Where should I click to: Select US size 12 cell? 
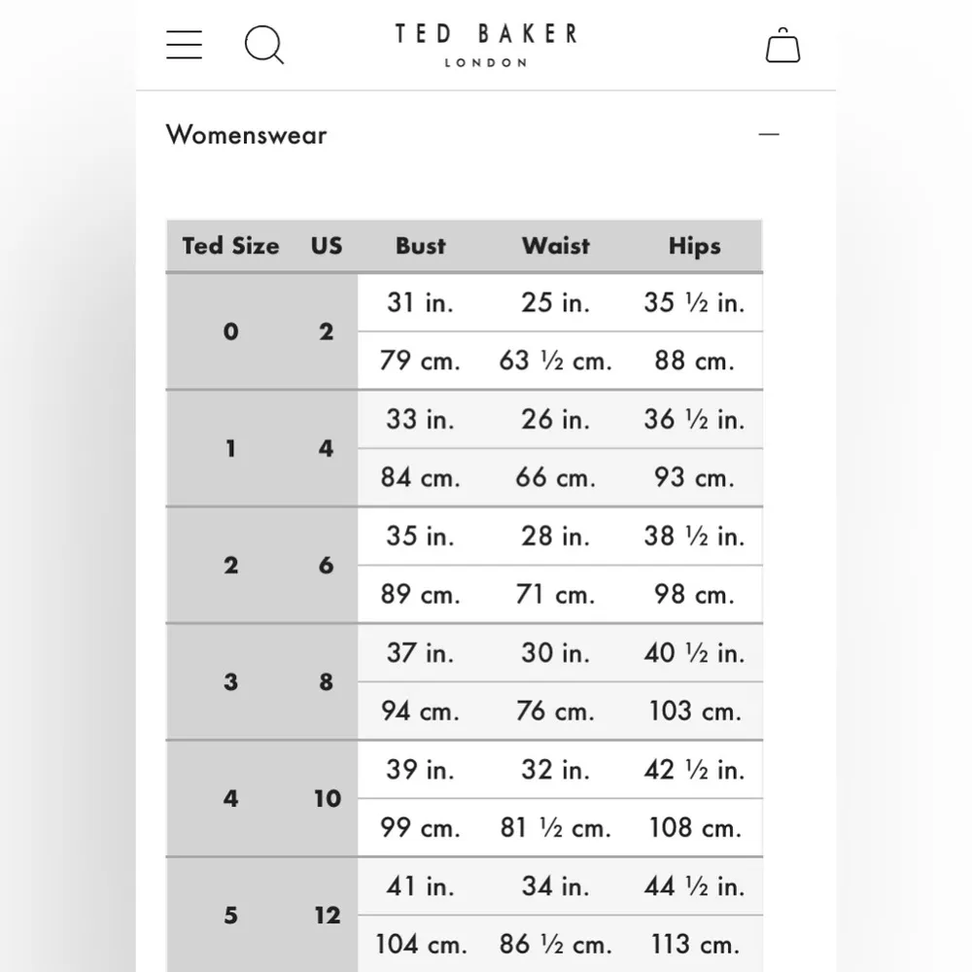pyautogui.click(x=327, y=915)
